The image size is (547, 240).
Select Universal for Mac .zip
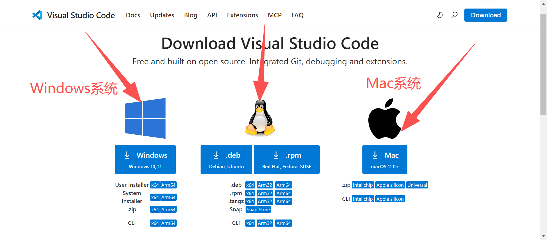[x=417, y=185]
